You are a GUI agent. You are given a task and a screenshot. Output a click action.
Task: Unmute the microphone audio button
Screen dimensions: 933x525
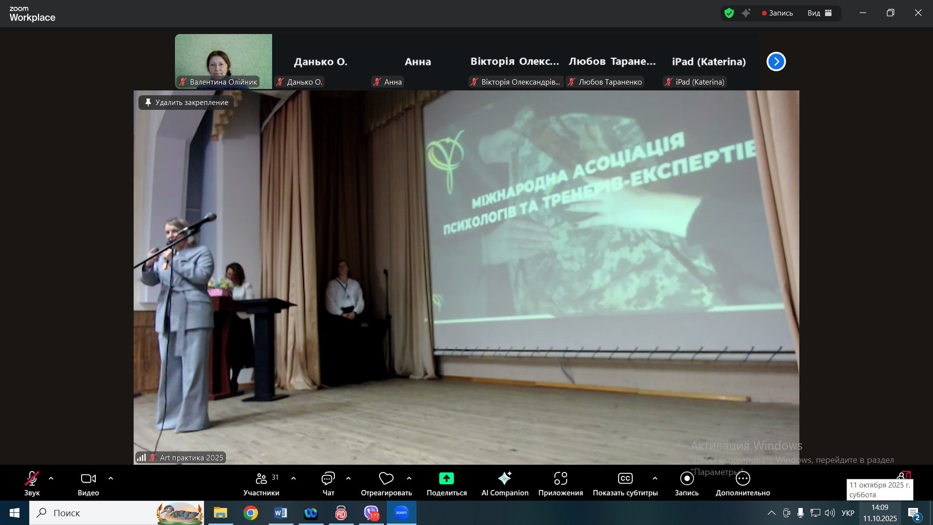[x=32, y=479]
